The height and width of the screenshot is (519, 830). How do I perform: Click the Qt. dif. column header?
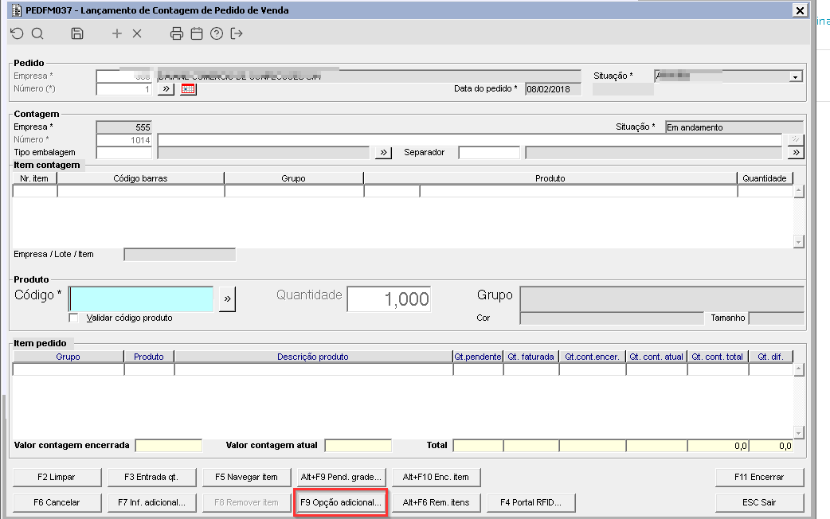771,357
